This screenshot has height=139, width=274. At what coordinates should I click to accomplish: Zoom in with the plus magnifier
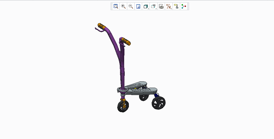click(123, 6)
